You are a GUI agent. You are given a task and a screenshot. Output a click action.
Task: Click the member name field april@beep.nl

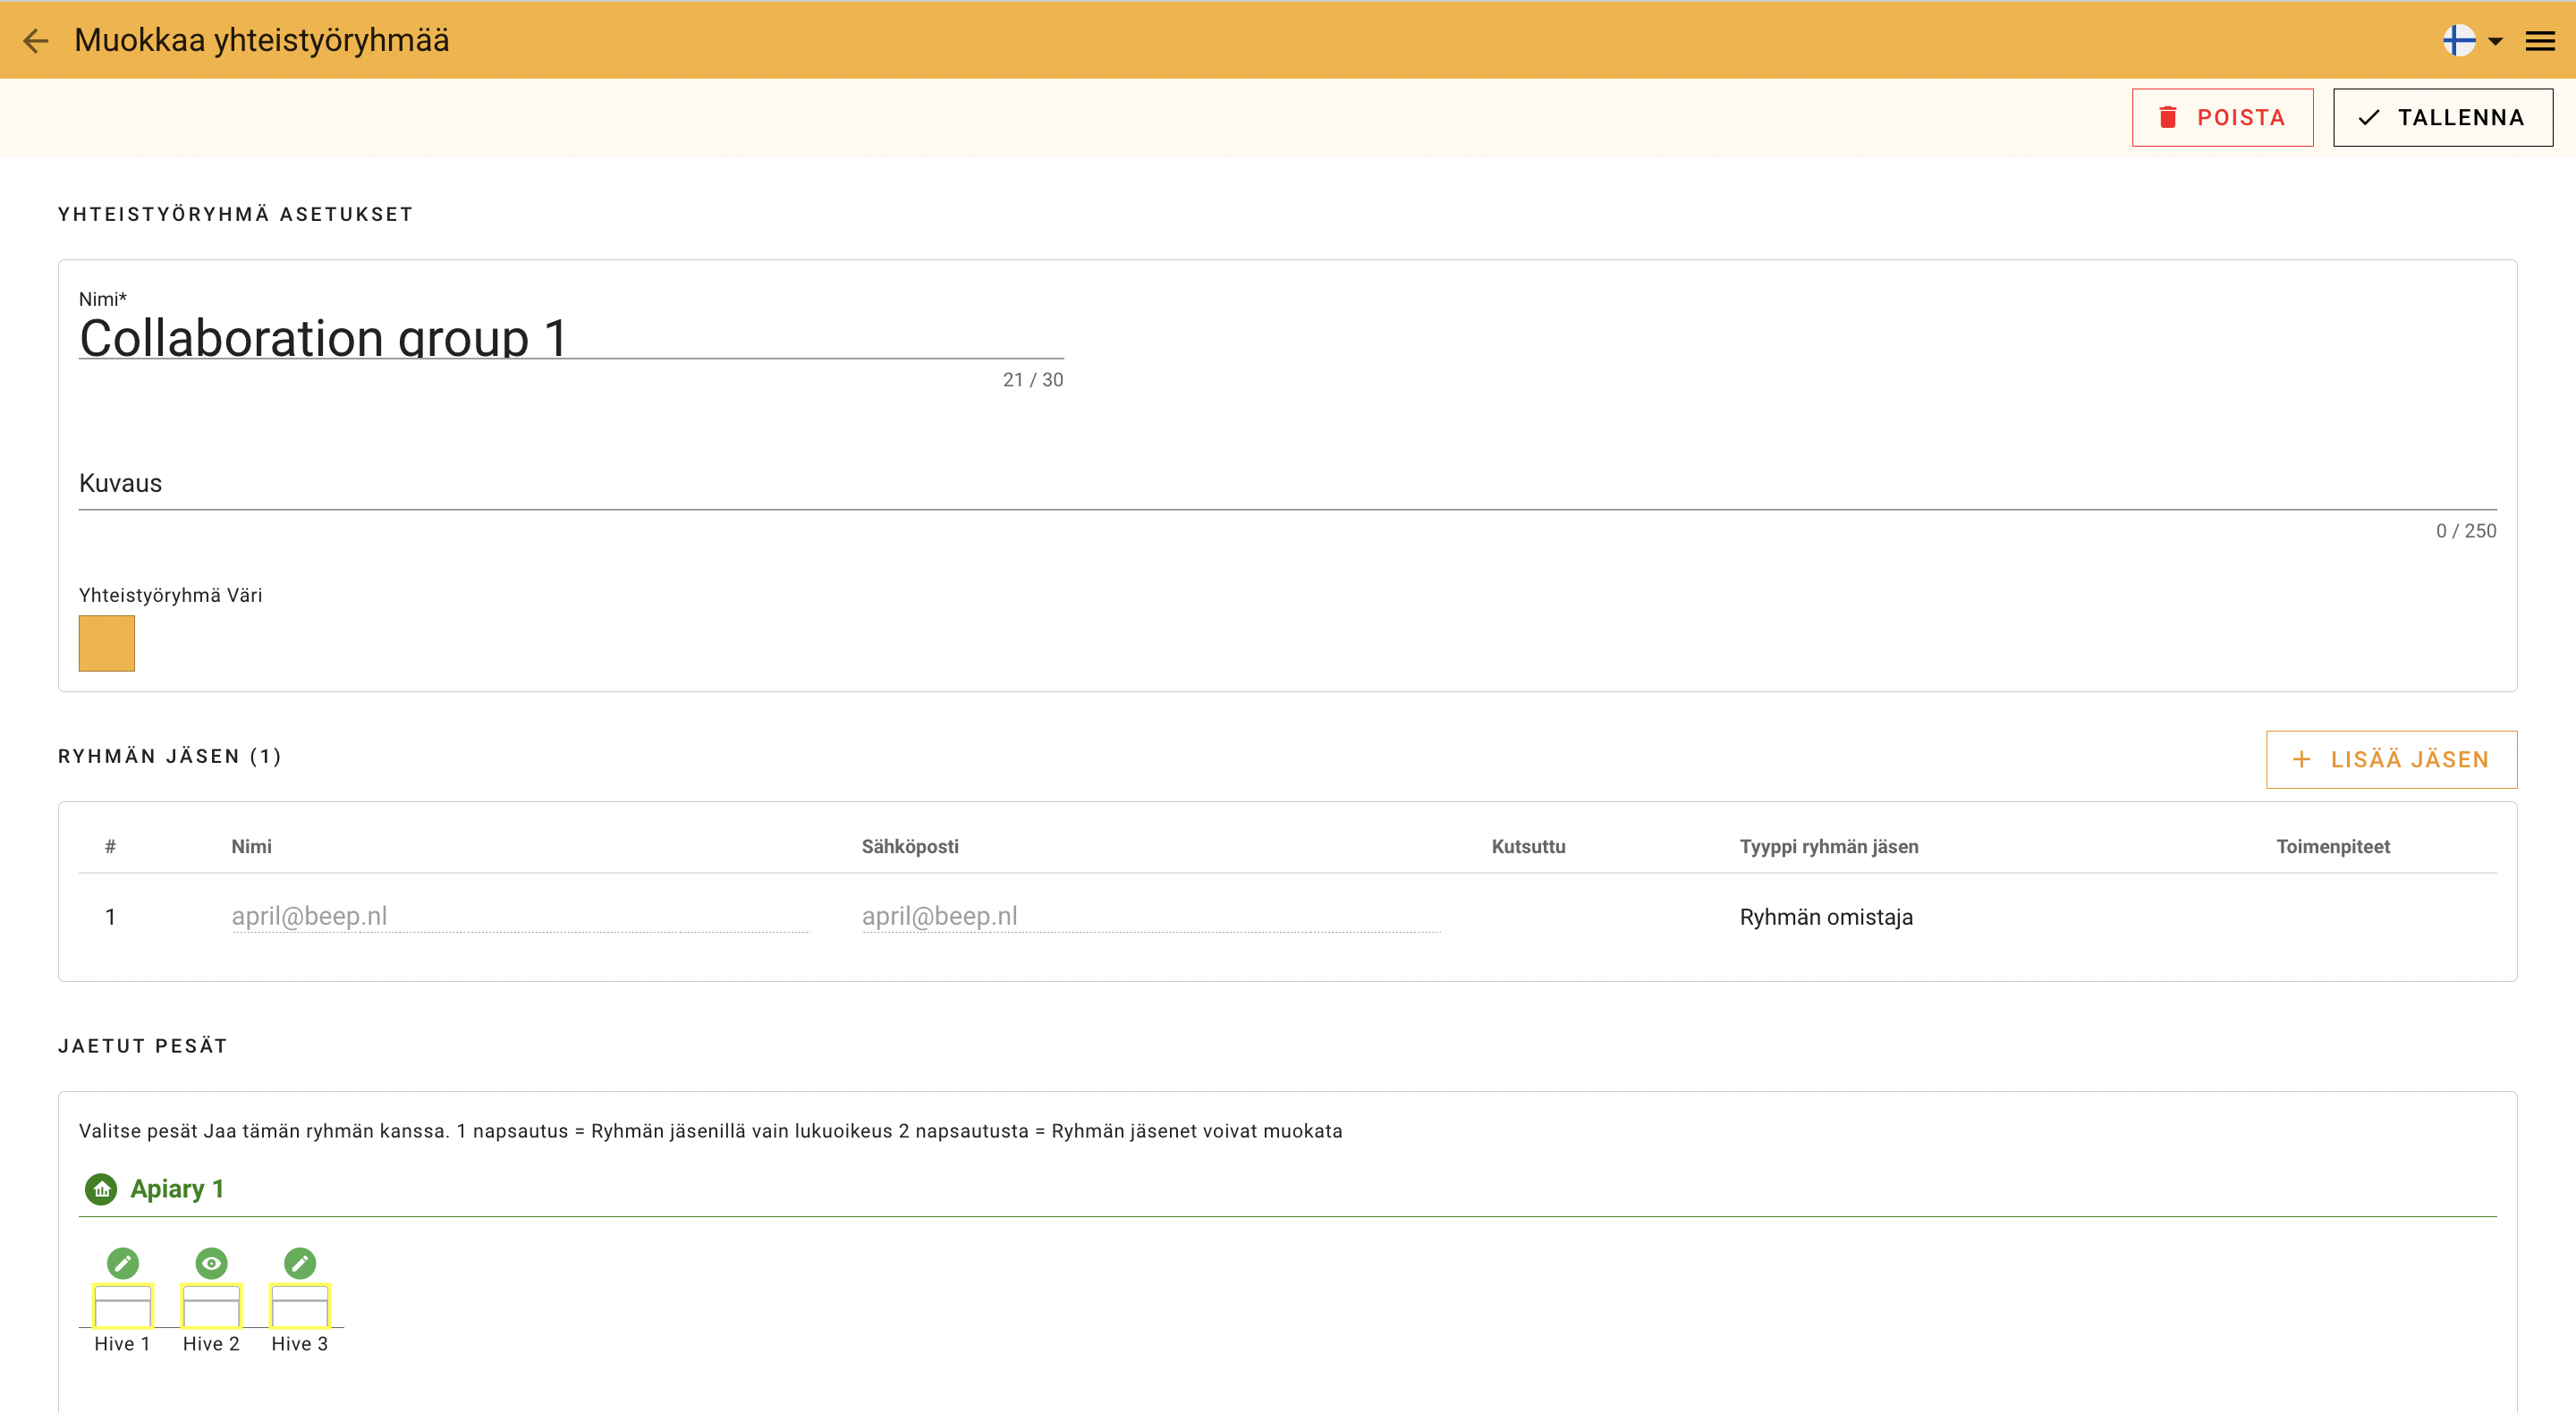[x=519, y=916]
